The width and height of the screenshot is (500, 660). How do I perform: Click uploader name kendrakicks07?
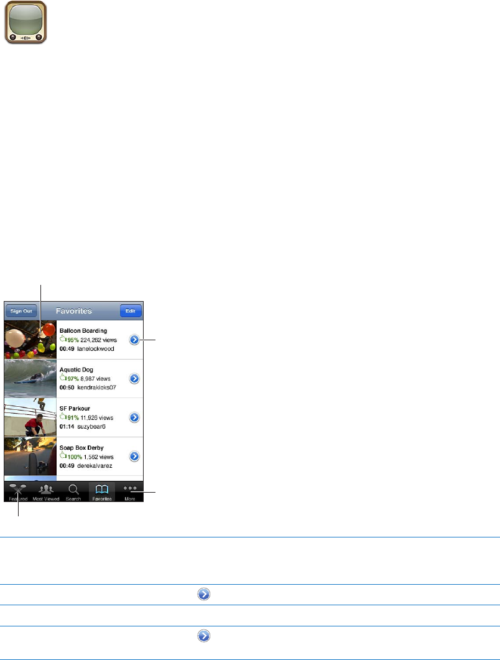tap(96, 388)
